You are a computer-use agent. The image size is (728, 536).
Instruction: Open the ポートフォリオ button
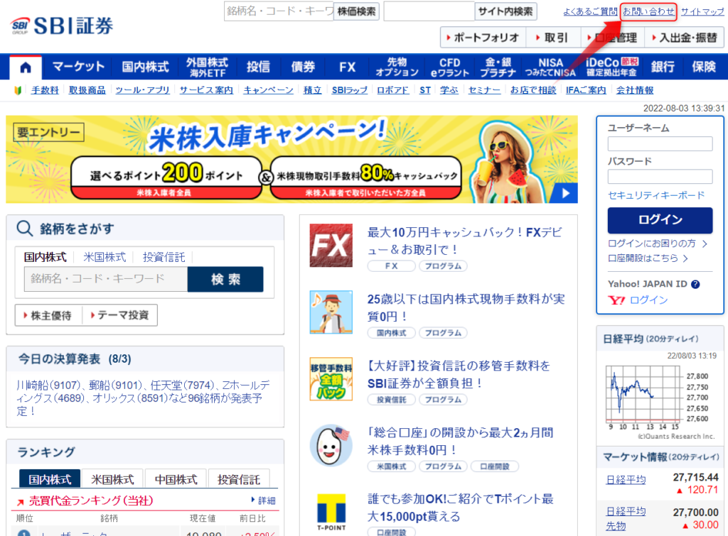point(483,38)
